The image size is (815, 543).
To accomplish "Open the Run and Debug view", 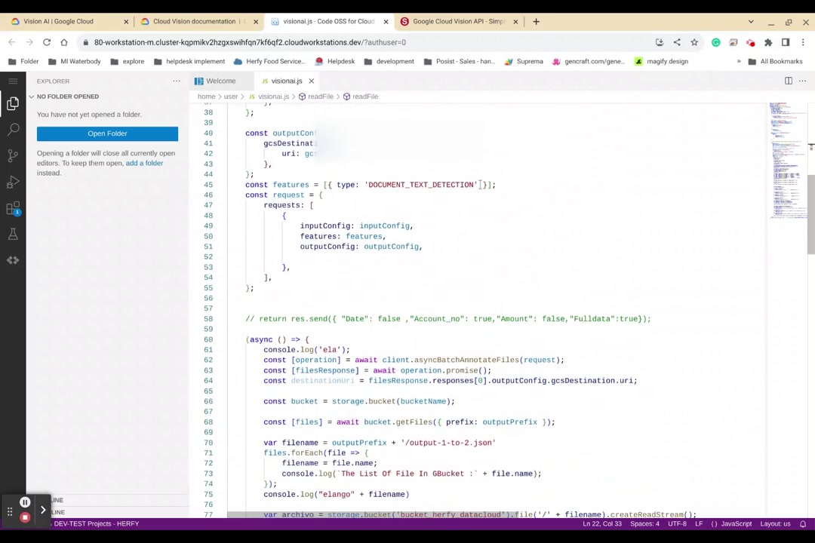I will pyautogui.click(x=13, y=182).
